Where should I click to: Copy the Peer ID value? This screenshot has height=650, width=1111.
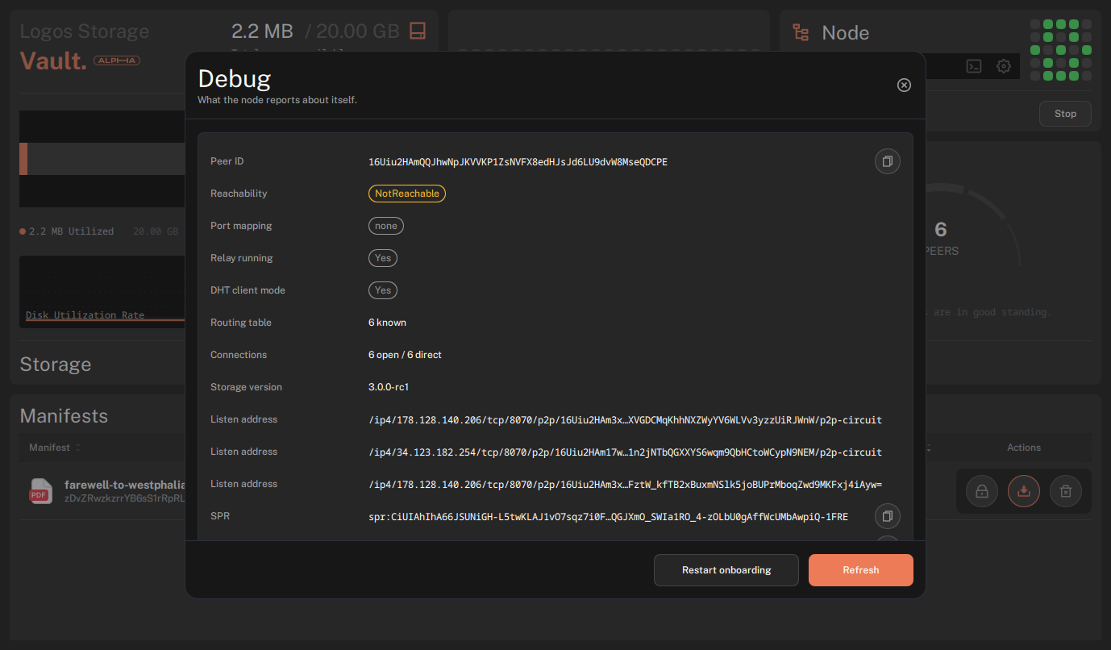[888, 161]
